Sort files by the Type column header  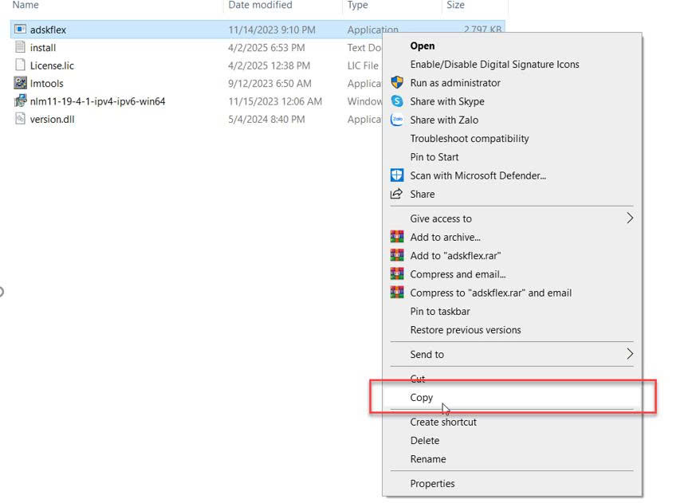point(357,5)
